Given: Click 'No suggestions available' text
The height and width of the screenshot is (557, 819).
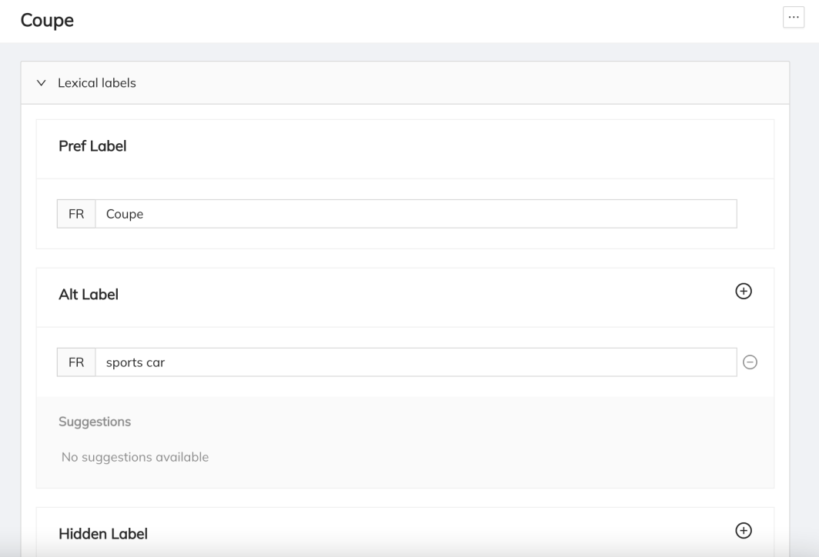Looking at the screenshot, I should pos(135,457).
